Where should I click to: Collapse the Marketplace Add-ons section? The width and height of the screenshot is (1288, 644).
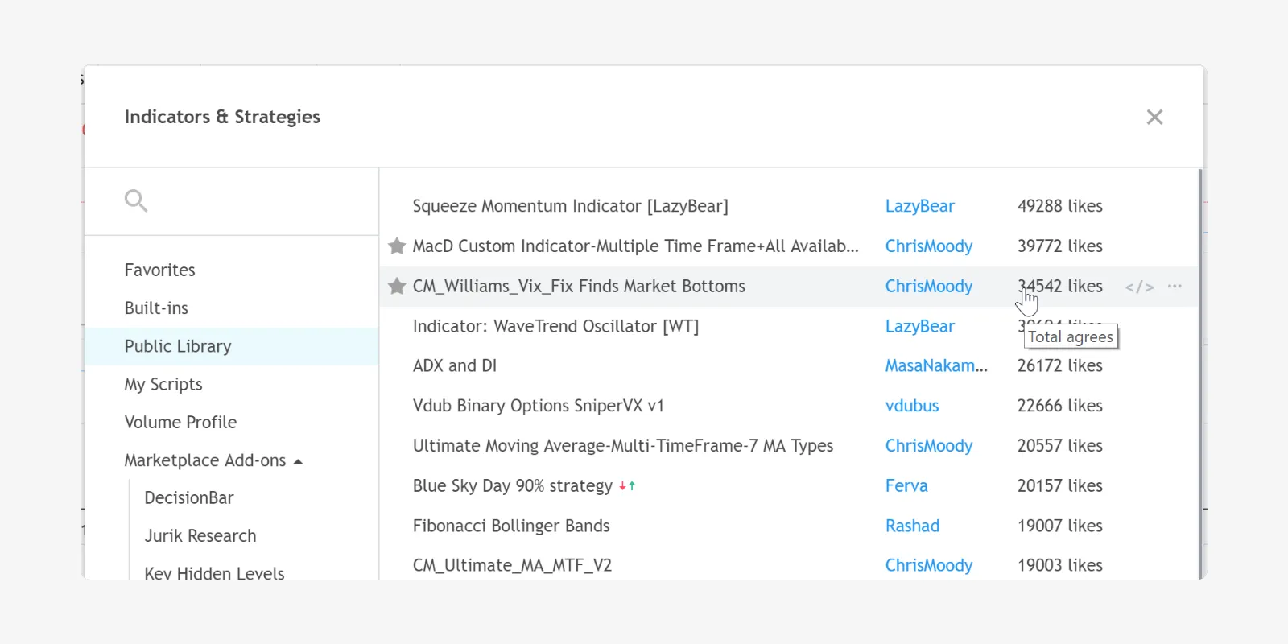click(x=298, y=461)
